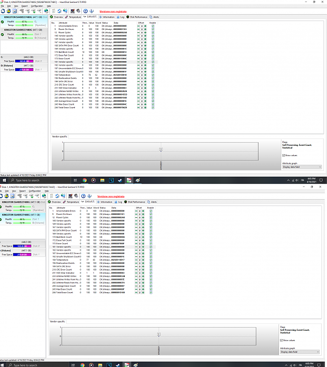
Task: Click D: Volume free space bar, upper window
Action: (x=24, y=69)
